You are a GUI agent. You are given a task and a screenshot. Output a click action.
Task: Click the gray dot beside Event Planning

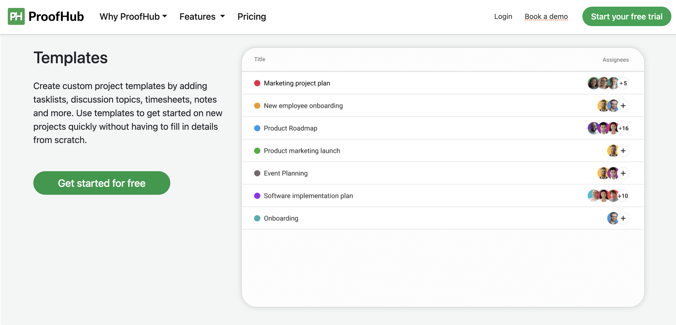(257, 173)
